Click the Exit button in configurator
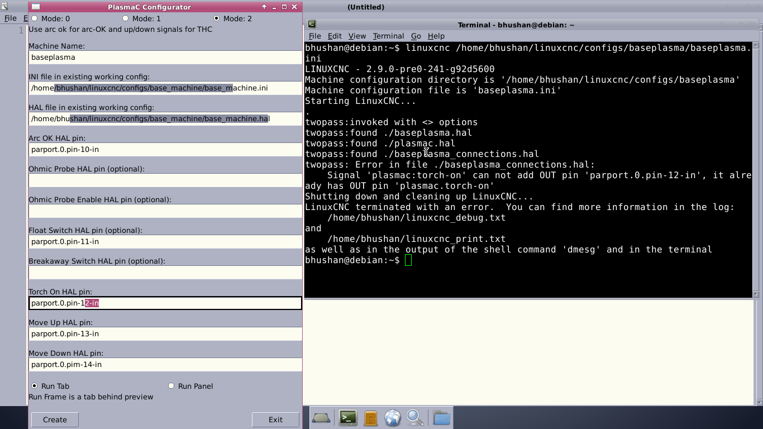The height and width of the screenshot is (429, 763). coord(275,420)
